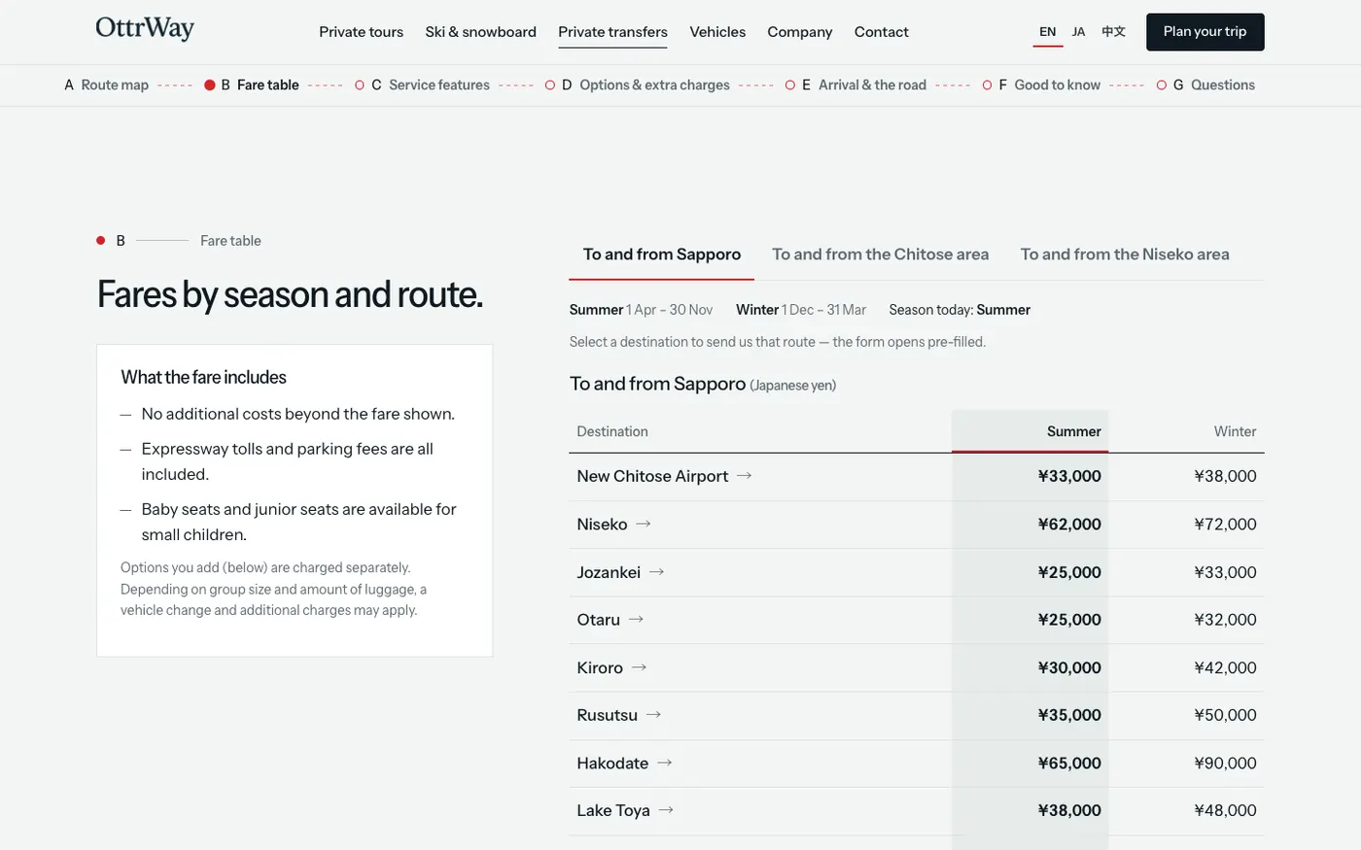Click arrow icon beside Otaru

(637, 619)
